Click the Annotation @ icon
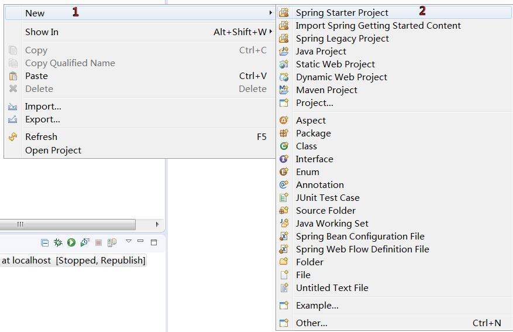Image resolution: width=513 pixels, height=332 pixels. [x=284, y=184]
